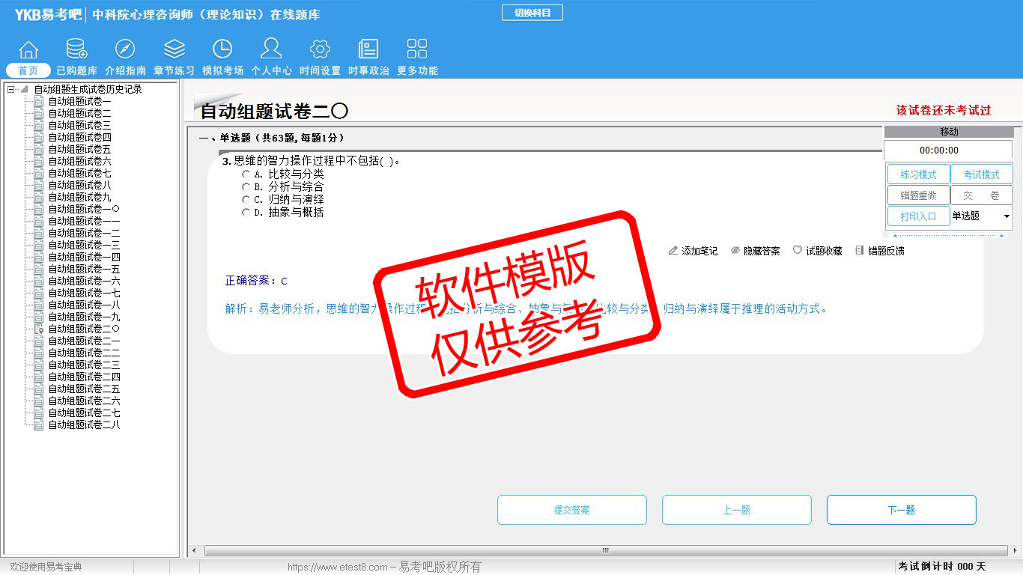
Task: Open 自动组题试卷一五 in the tree
Action: click(x=84, y=269)
